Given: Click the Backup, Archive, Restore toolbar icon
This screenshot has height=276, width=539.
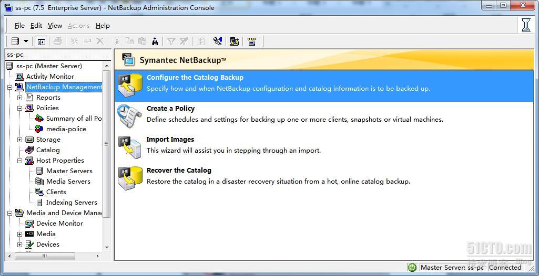Looking at the screenshot, I should point(235,41).
